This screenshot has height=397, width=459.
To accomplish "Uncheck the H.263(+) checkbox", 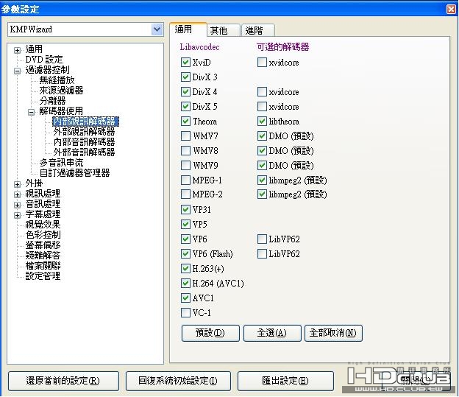I will [x=185, y=268].
